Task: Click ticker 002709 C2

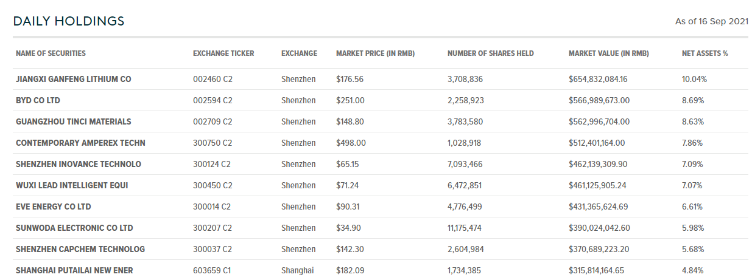Action: [213, 121]
